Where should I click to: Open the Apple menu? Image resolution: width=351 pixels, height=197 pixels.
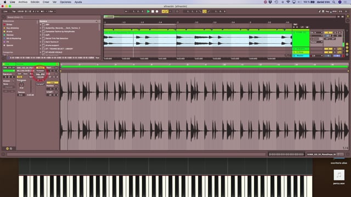click(x=5, y=2)
